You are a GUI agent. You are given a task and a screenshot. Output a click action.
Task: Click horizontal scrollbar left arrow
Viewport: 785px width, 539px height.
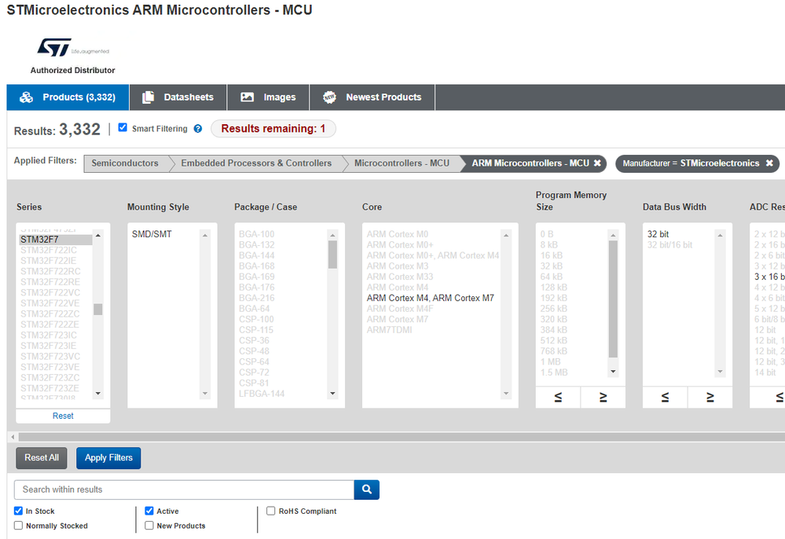point(13,437)
